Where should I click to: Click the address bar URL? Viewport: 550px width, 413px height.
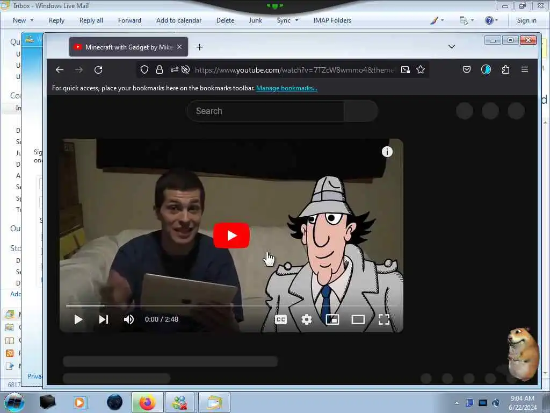(294, 70)
